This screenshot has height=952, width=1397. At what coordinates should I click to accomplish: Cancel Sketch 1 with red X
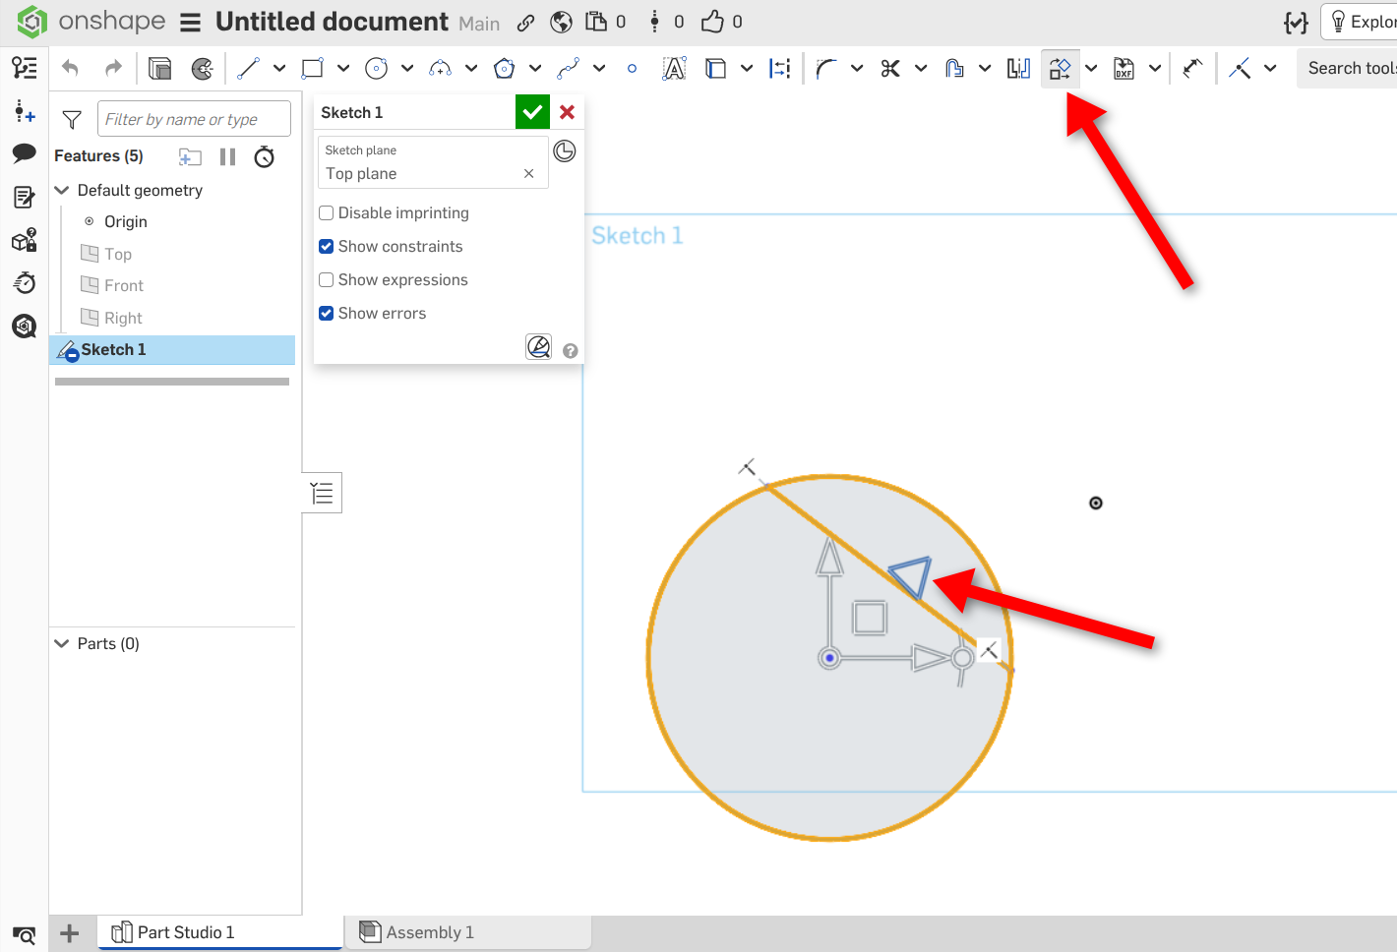coord(567,112)
